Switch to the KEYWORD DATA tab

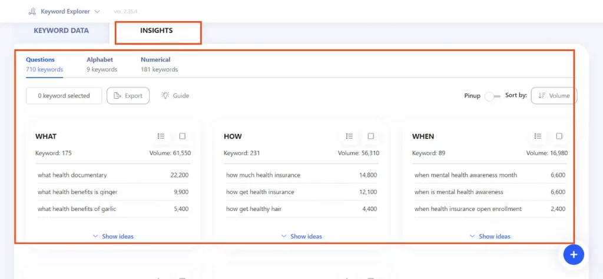tap(61, 31)
